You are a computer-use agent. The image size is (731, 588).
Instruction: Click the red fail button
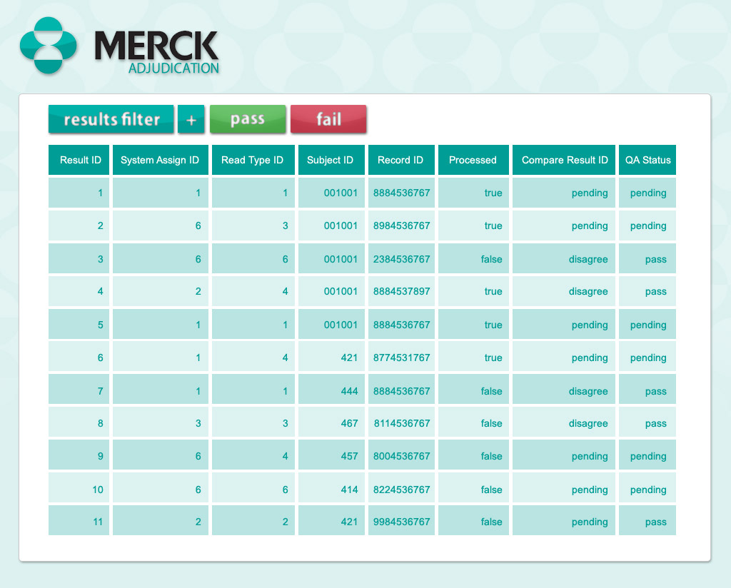coord(328,119)
